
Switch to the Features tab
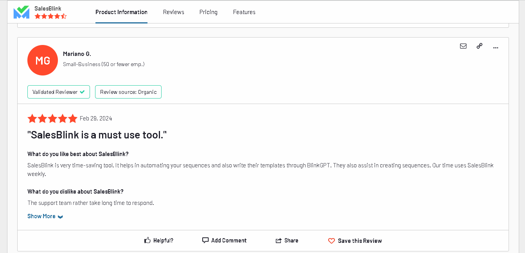pos(244,12)
